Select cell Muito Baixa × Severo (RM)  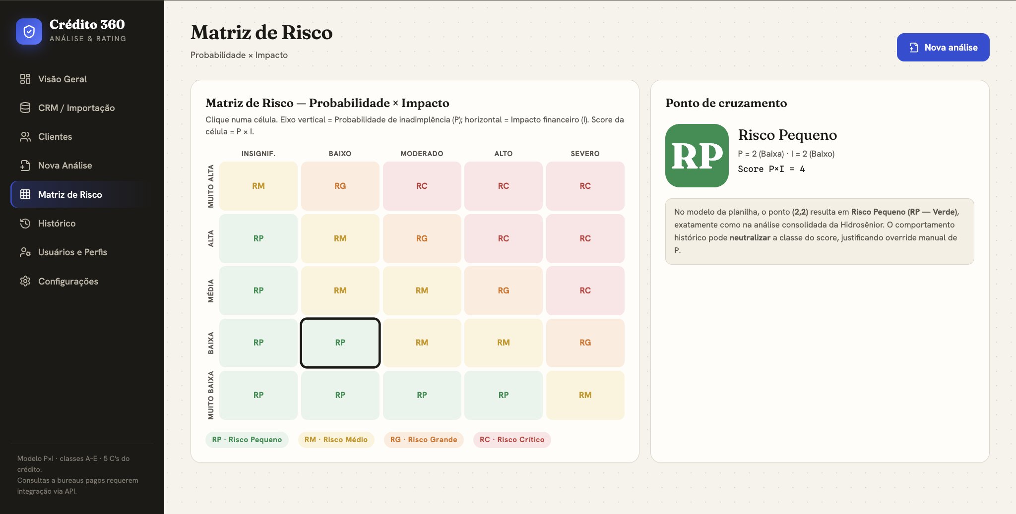click(585, 395)
